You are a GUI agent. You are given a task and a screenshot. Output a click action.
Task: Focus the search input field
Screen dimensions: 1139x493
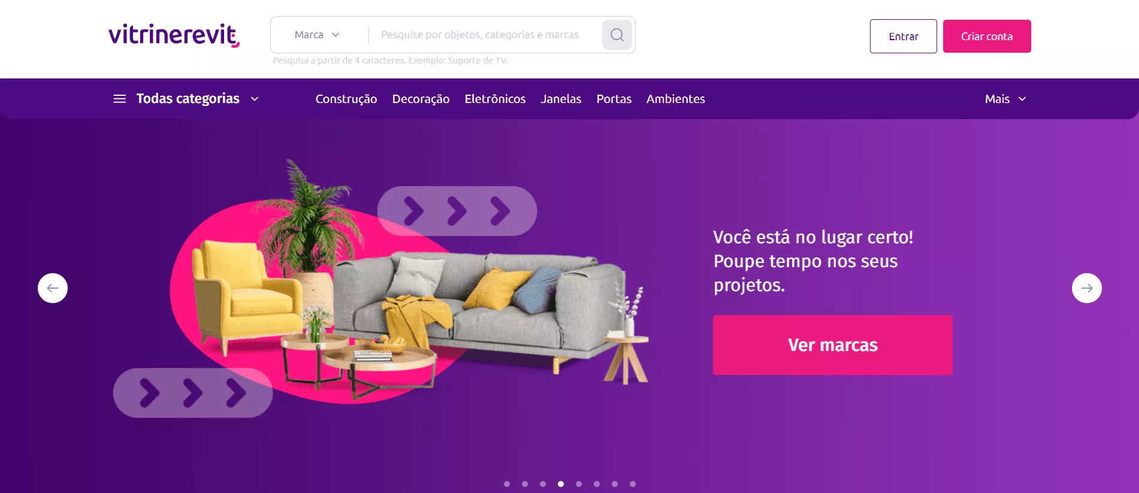(x=485, y=35)
